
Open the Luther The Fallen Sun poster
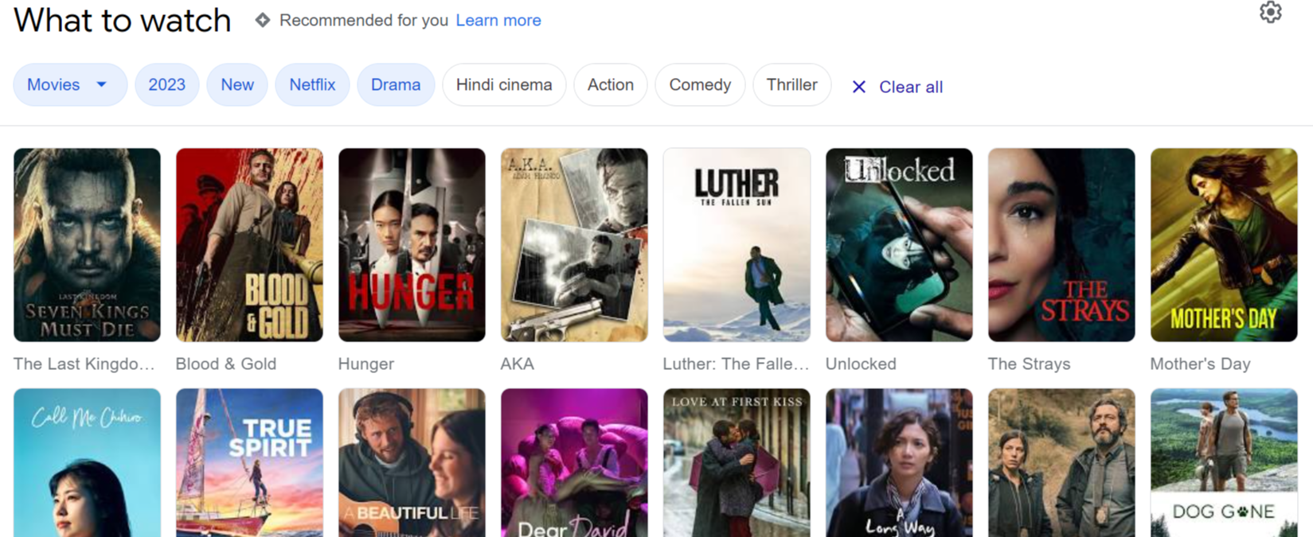click(737, 245)
